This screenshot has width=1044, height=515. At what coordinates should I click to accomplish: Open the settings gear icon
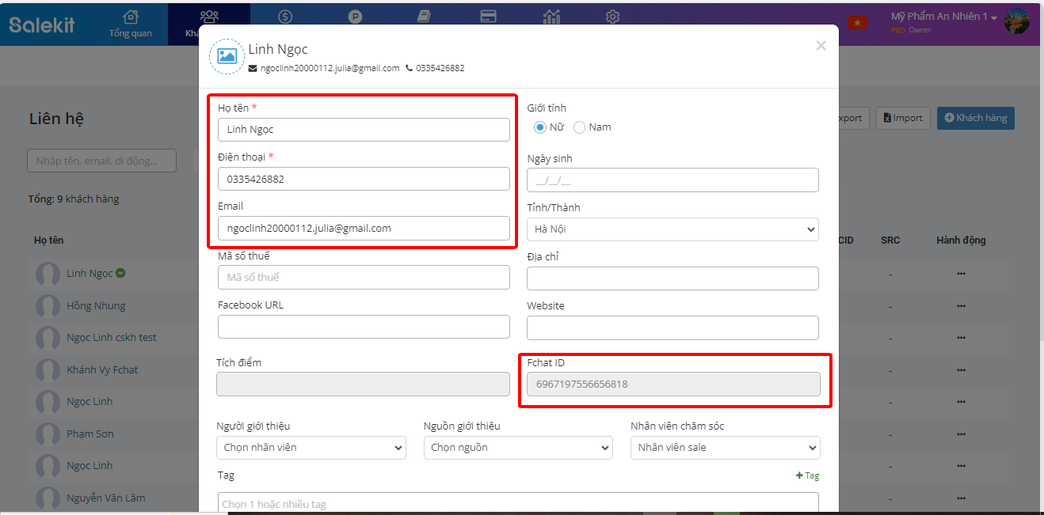pyautogui.click(x=612, y=17)
